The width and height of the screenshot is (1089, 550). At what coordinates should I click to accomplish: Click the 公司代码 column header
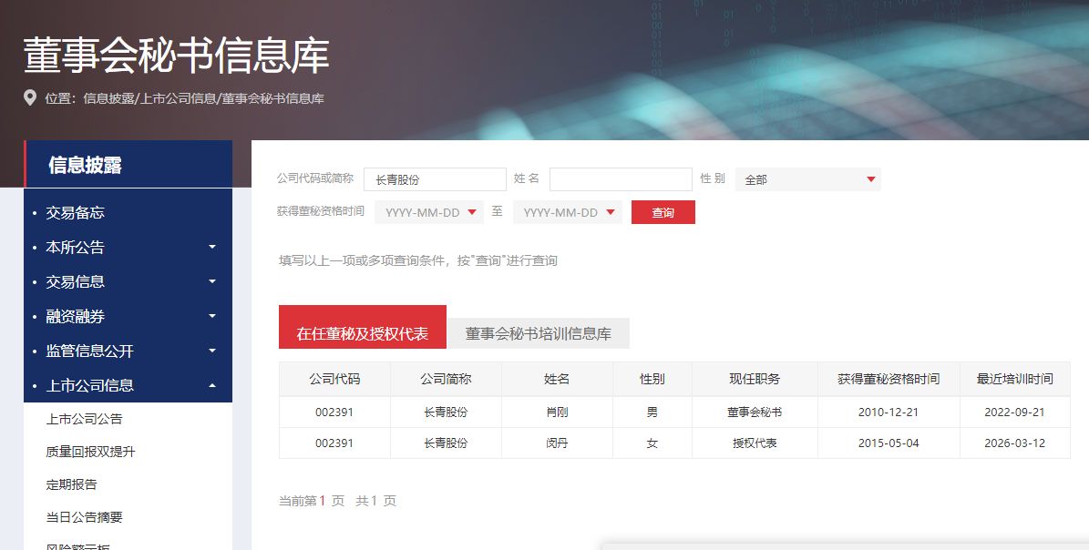334,379
